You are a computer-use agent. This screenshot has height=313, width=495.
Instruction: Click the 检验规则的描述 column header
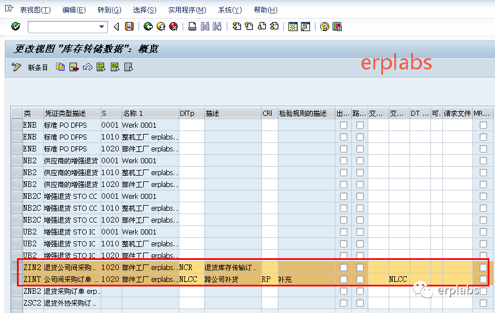click(306, 114)
